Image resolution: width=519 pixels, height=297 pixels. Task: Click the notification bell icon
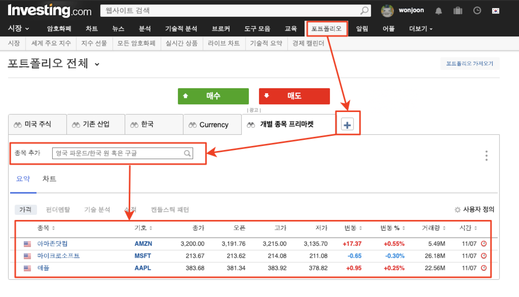pyautogui.click(x=438, y=11)
